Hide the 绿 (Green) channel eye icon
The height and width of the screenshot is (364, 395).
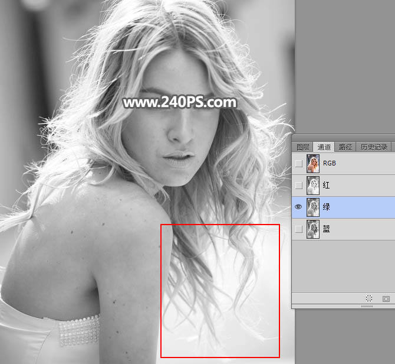click(x=299, y=207)
